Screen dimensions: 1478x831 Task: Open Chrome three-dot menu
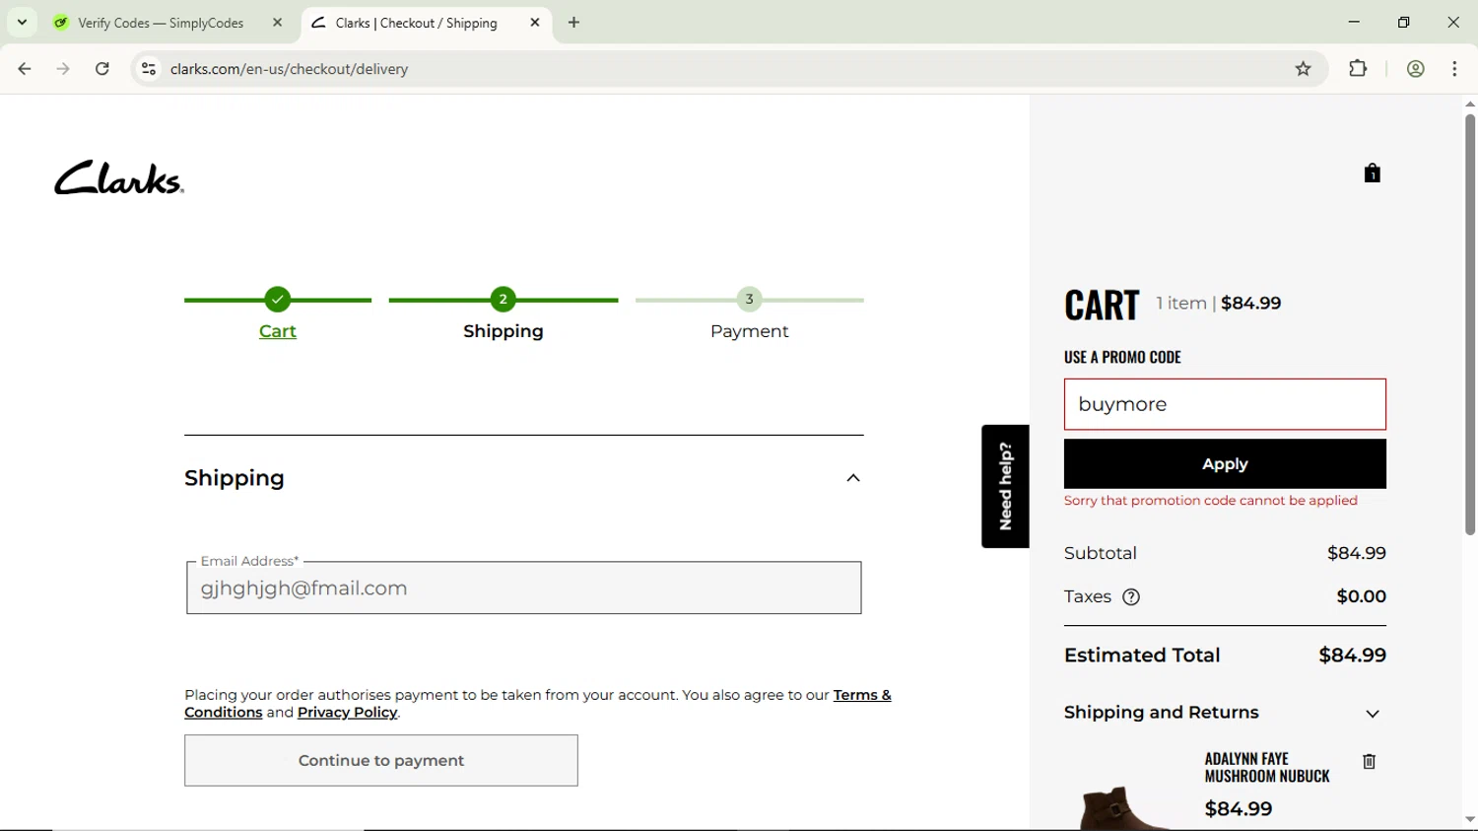(1455, 69)
